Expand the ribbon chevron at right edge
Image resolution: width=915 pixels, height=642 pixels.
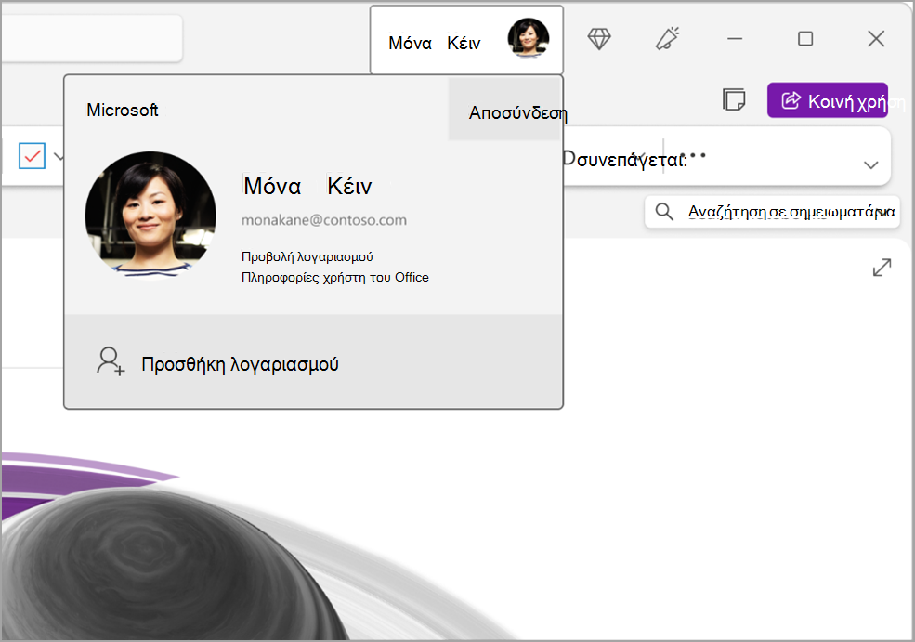click(x=870, y=164)
